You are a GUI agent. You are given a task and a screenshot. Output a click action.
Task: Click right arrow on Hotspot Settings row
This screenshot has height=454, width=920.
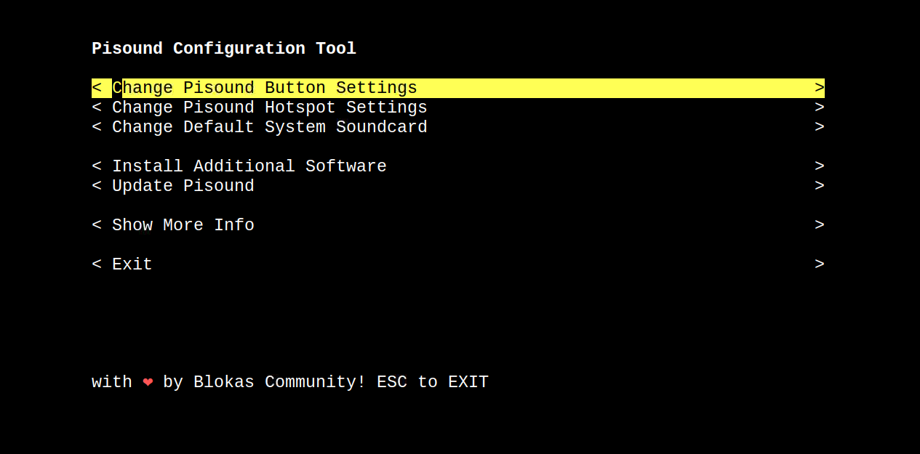[820, 108]
